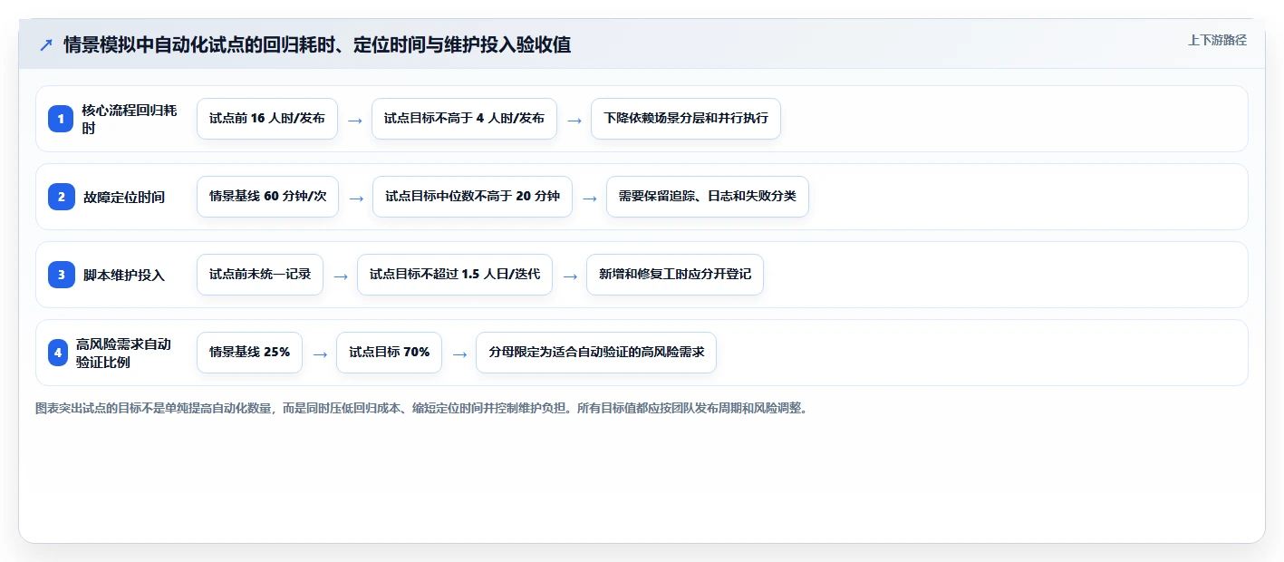Viewport: 1284px width, 562px height.
Task: Select the 情景基线 25% chip
Action: (249, 353)
